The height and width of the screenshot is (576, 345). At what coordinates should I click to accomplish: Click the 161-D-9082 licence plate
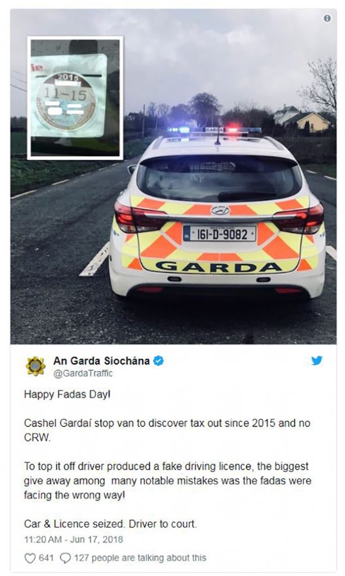click(219, 234)
